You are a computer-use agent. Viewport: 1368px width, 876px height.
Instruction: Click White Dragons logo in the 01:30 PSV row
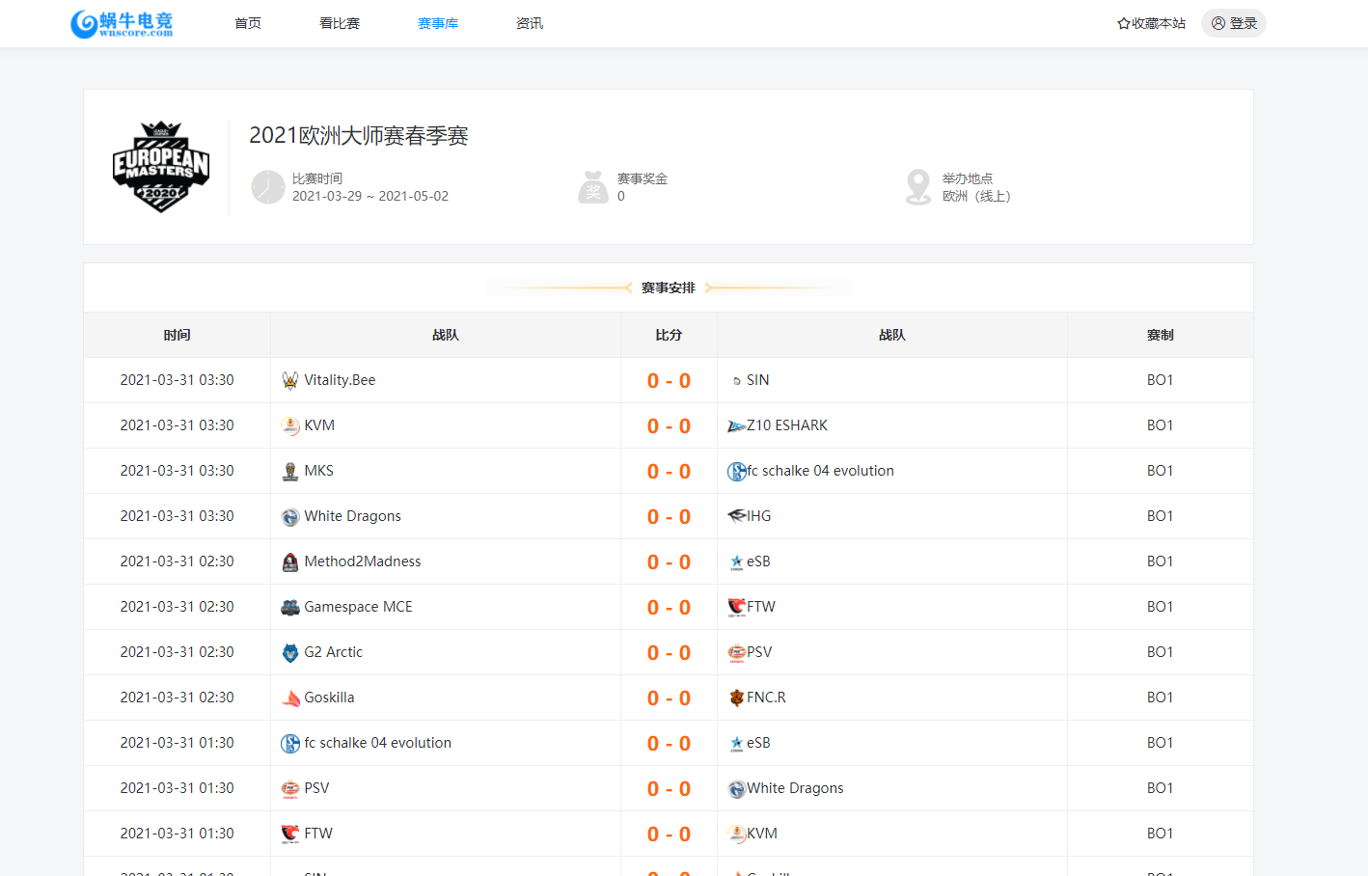[x=737, y=788]
